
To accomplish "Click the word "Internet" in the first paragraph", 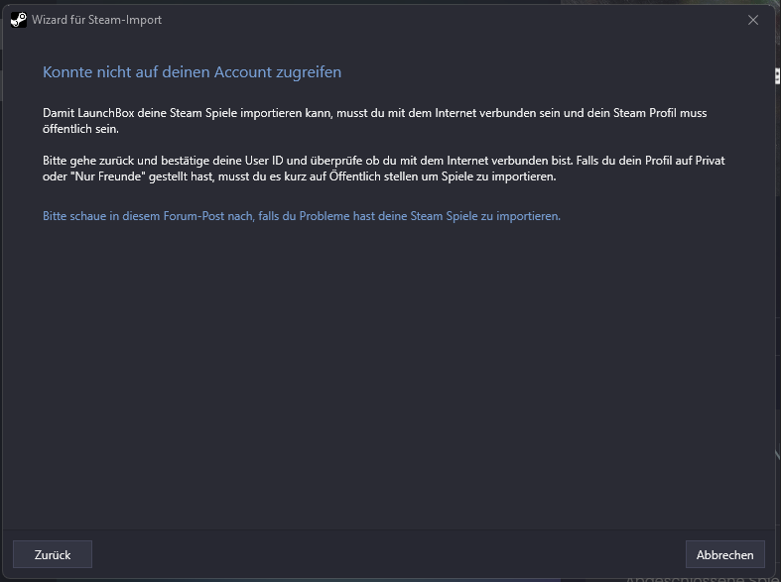I will 487,114.
